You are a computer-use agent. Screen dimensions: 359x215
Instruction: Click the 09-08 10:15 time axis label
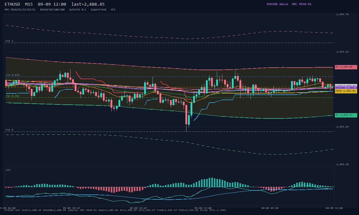(x=72, y=208)
